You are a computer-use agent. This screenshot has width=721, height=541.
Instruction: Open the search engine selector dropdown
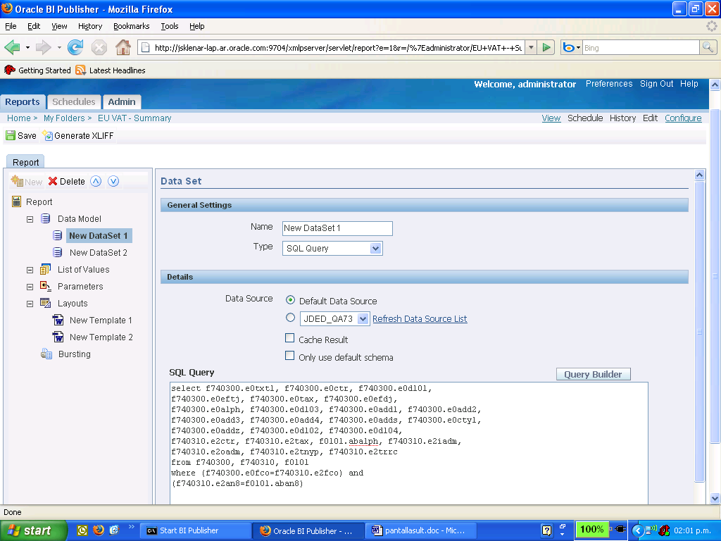578,47
